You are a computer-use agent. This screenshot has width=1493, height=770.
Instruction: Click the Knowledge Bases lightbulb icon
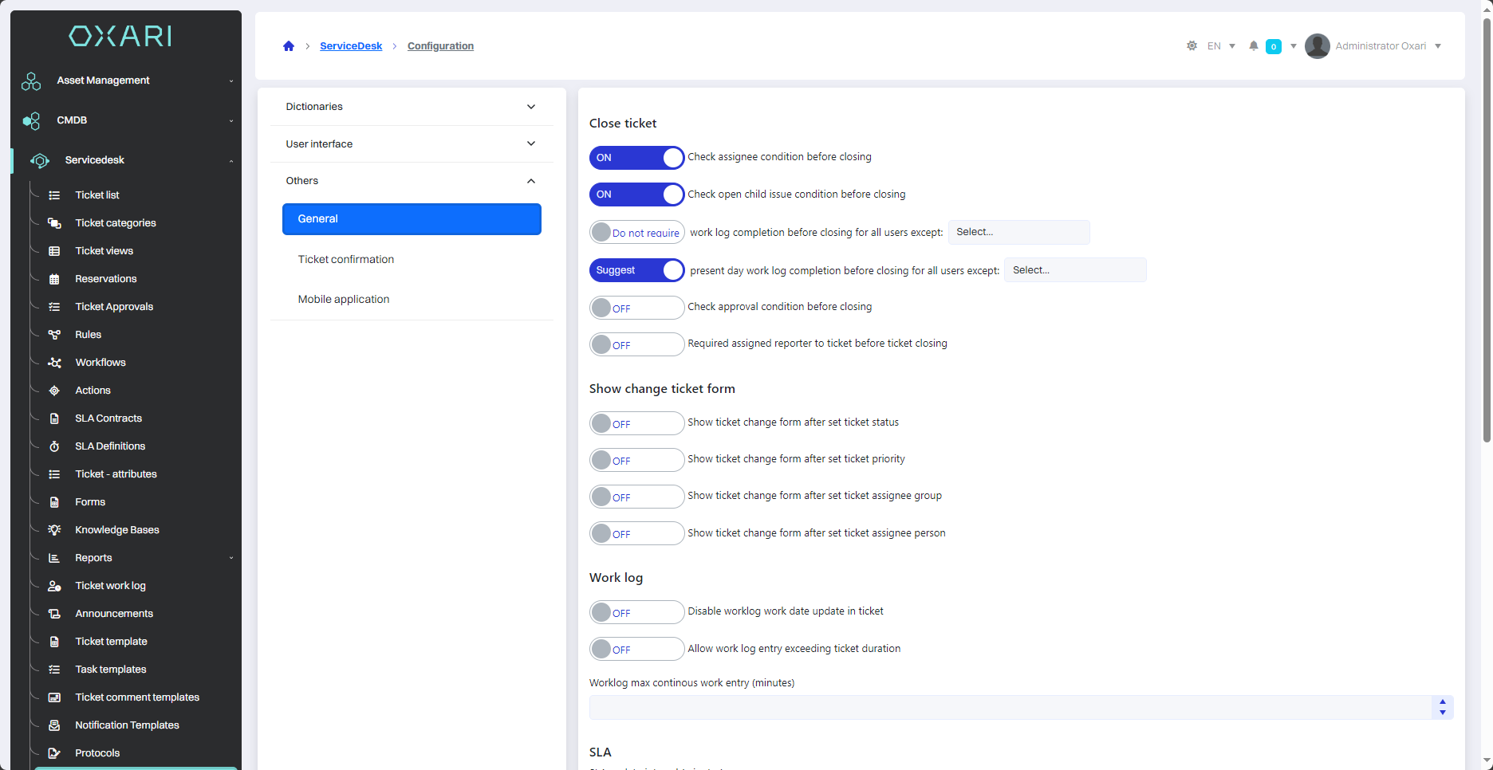click(x=54, y=530)
